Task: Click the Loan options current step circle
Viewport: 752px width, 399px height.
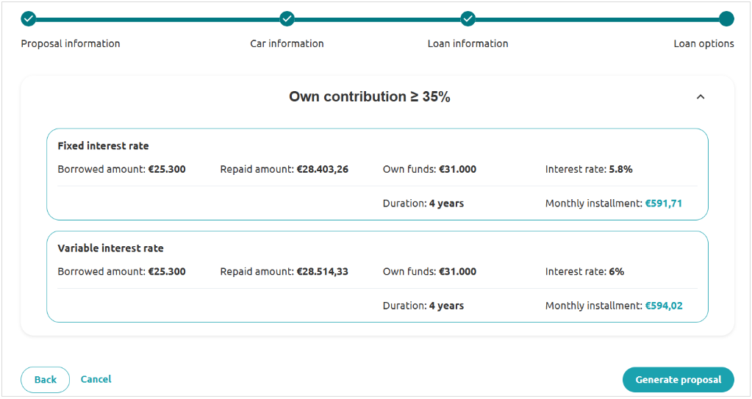Action: (726, 18)
